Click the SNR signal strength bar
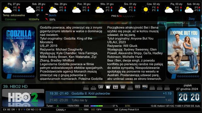The image size is (202, 113). 101,106
